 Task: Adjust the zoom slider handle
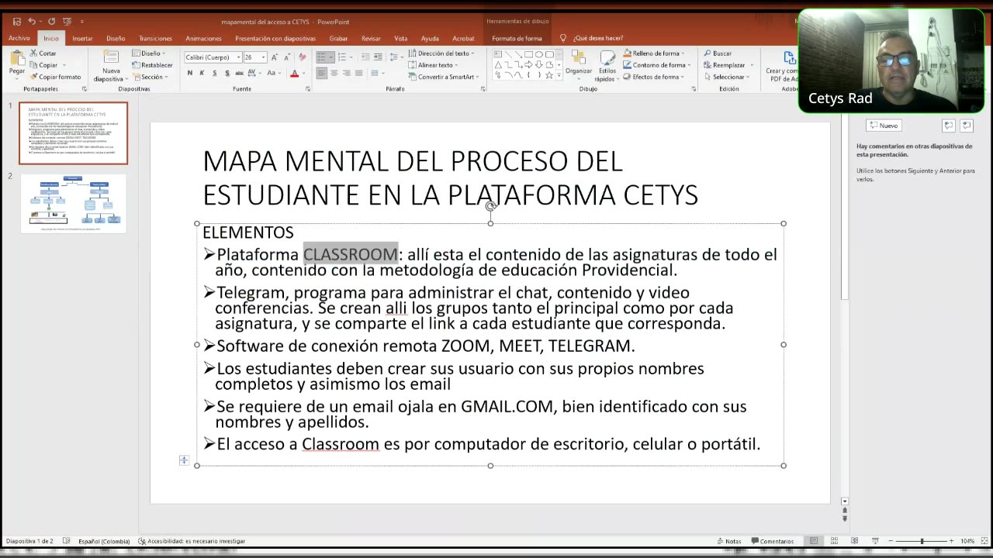922,541
